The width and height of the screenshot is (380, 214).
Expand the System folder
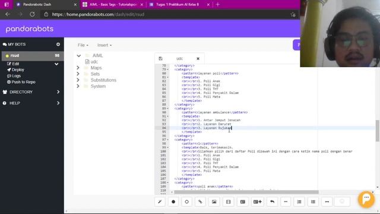pos(78,86)
